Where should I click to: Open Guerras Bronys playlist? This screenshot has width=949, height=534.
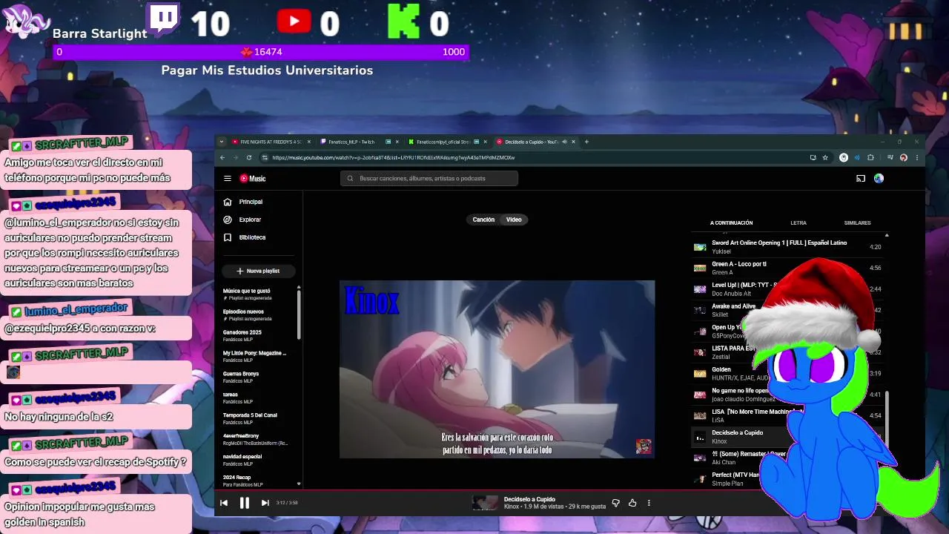click(x=257, y=378)
